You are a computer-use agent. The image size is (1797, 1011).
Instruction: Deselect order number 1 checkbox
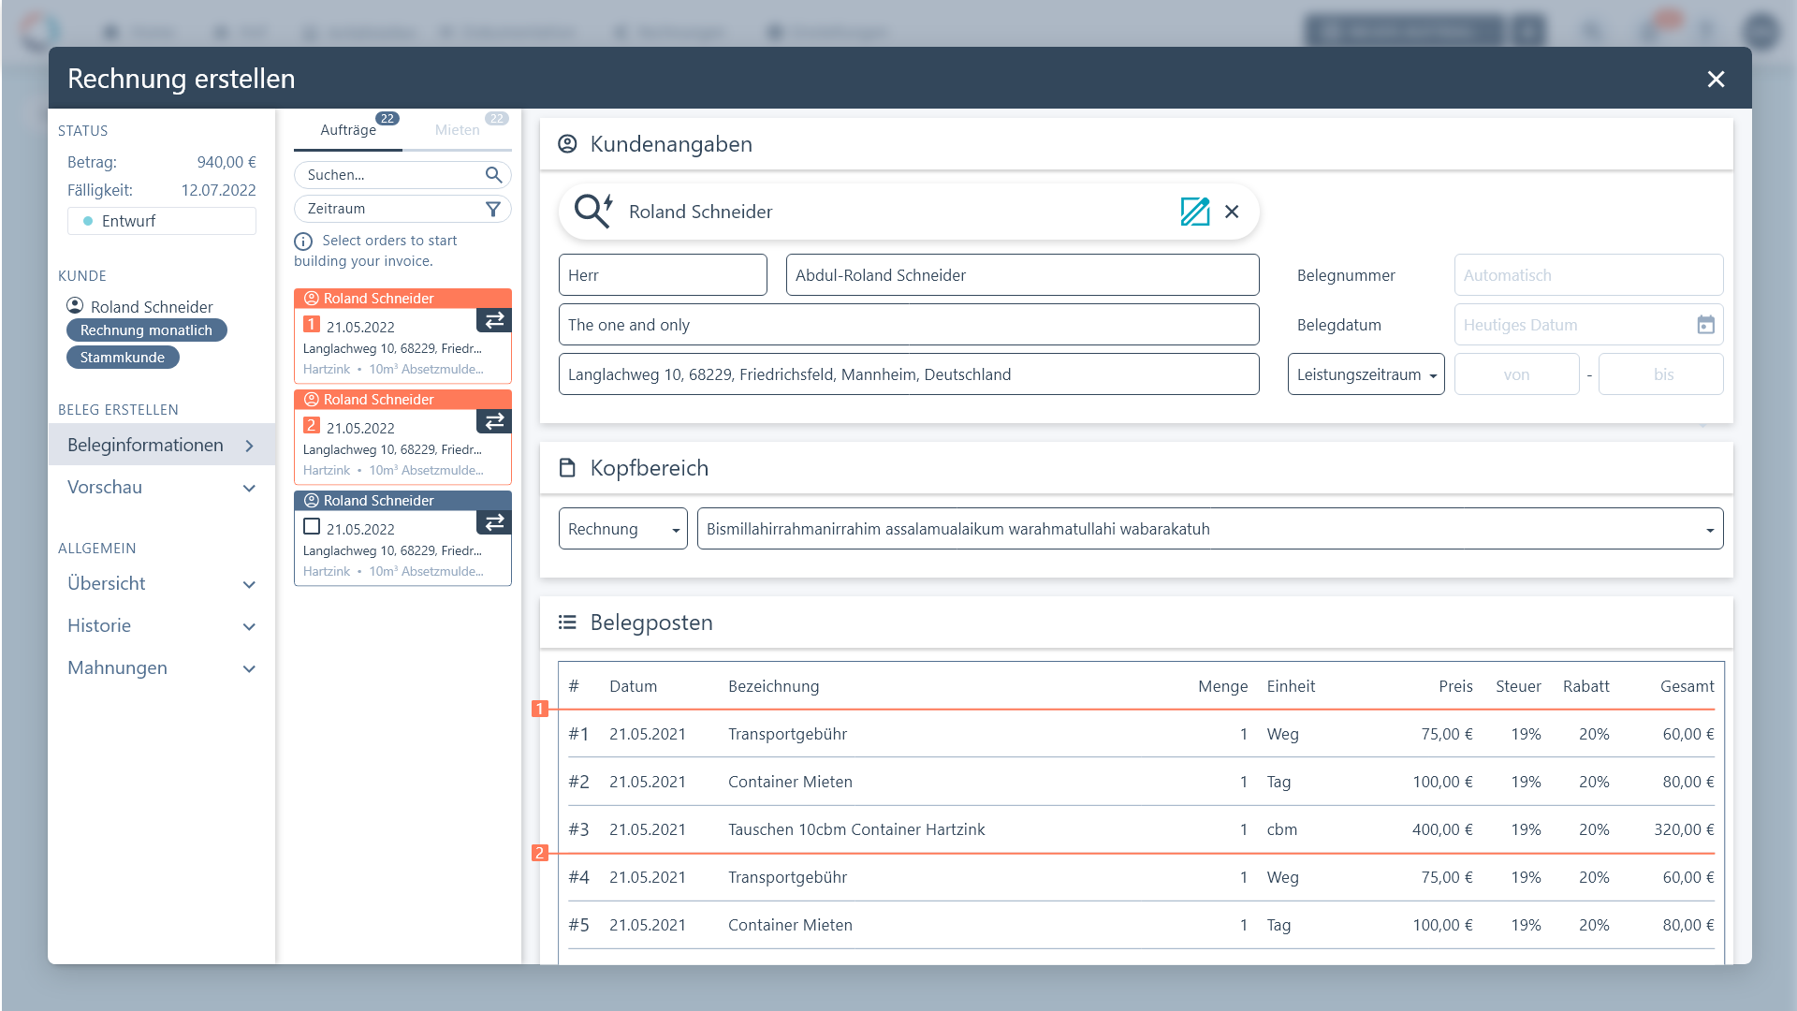[312, 324]
